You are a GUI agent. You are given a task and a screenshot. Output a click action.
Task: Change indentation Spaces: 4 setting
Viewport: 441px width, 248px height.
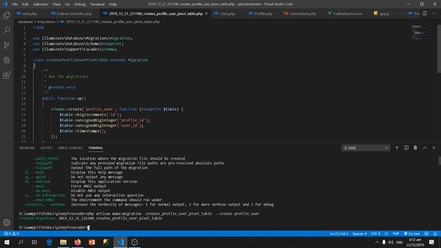tap(360, 234)
